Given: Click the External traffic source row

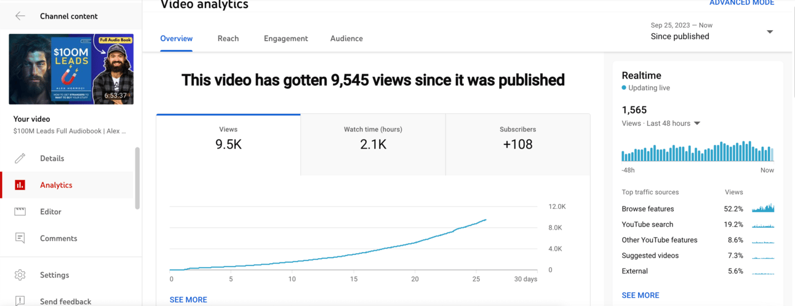Looking at the screenshot, I should coord(698,271).
